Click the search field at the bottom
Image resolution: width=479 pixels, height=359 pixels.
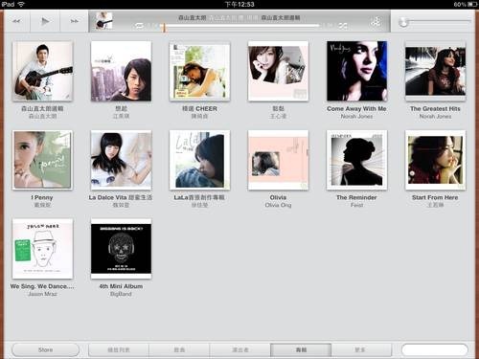435,349
